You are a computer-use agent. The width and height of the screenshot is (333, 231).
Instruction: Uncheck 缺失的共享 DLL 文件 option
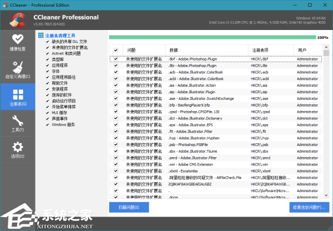(47, 42)
